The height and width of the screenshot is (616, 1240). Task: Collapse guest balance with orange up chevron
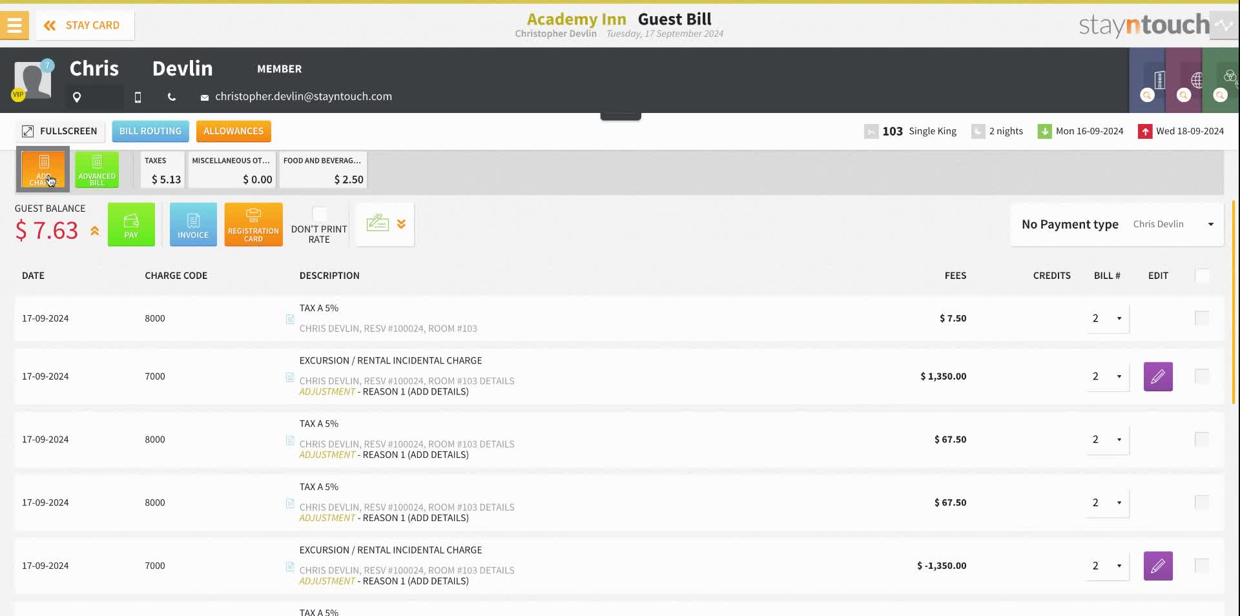pos(95,231)
